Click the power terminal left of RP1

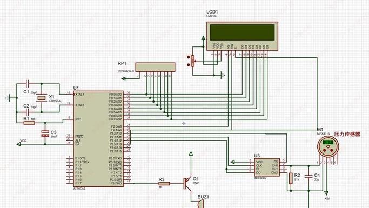(x=123, y=78)
